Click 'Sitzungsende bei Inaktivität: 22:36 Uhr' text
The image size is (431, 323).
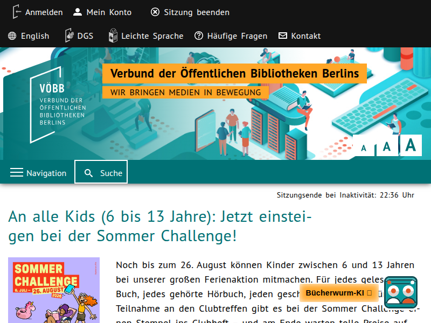click(345, 195)
